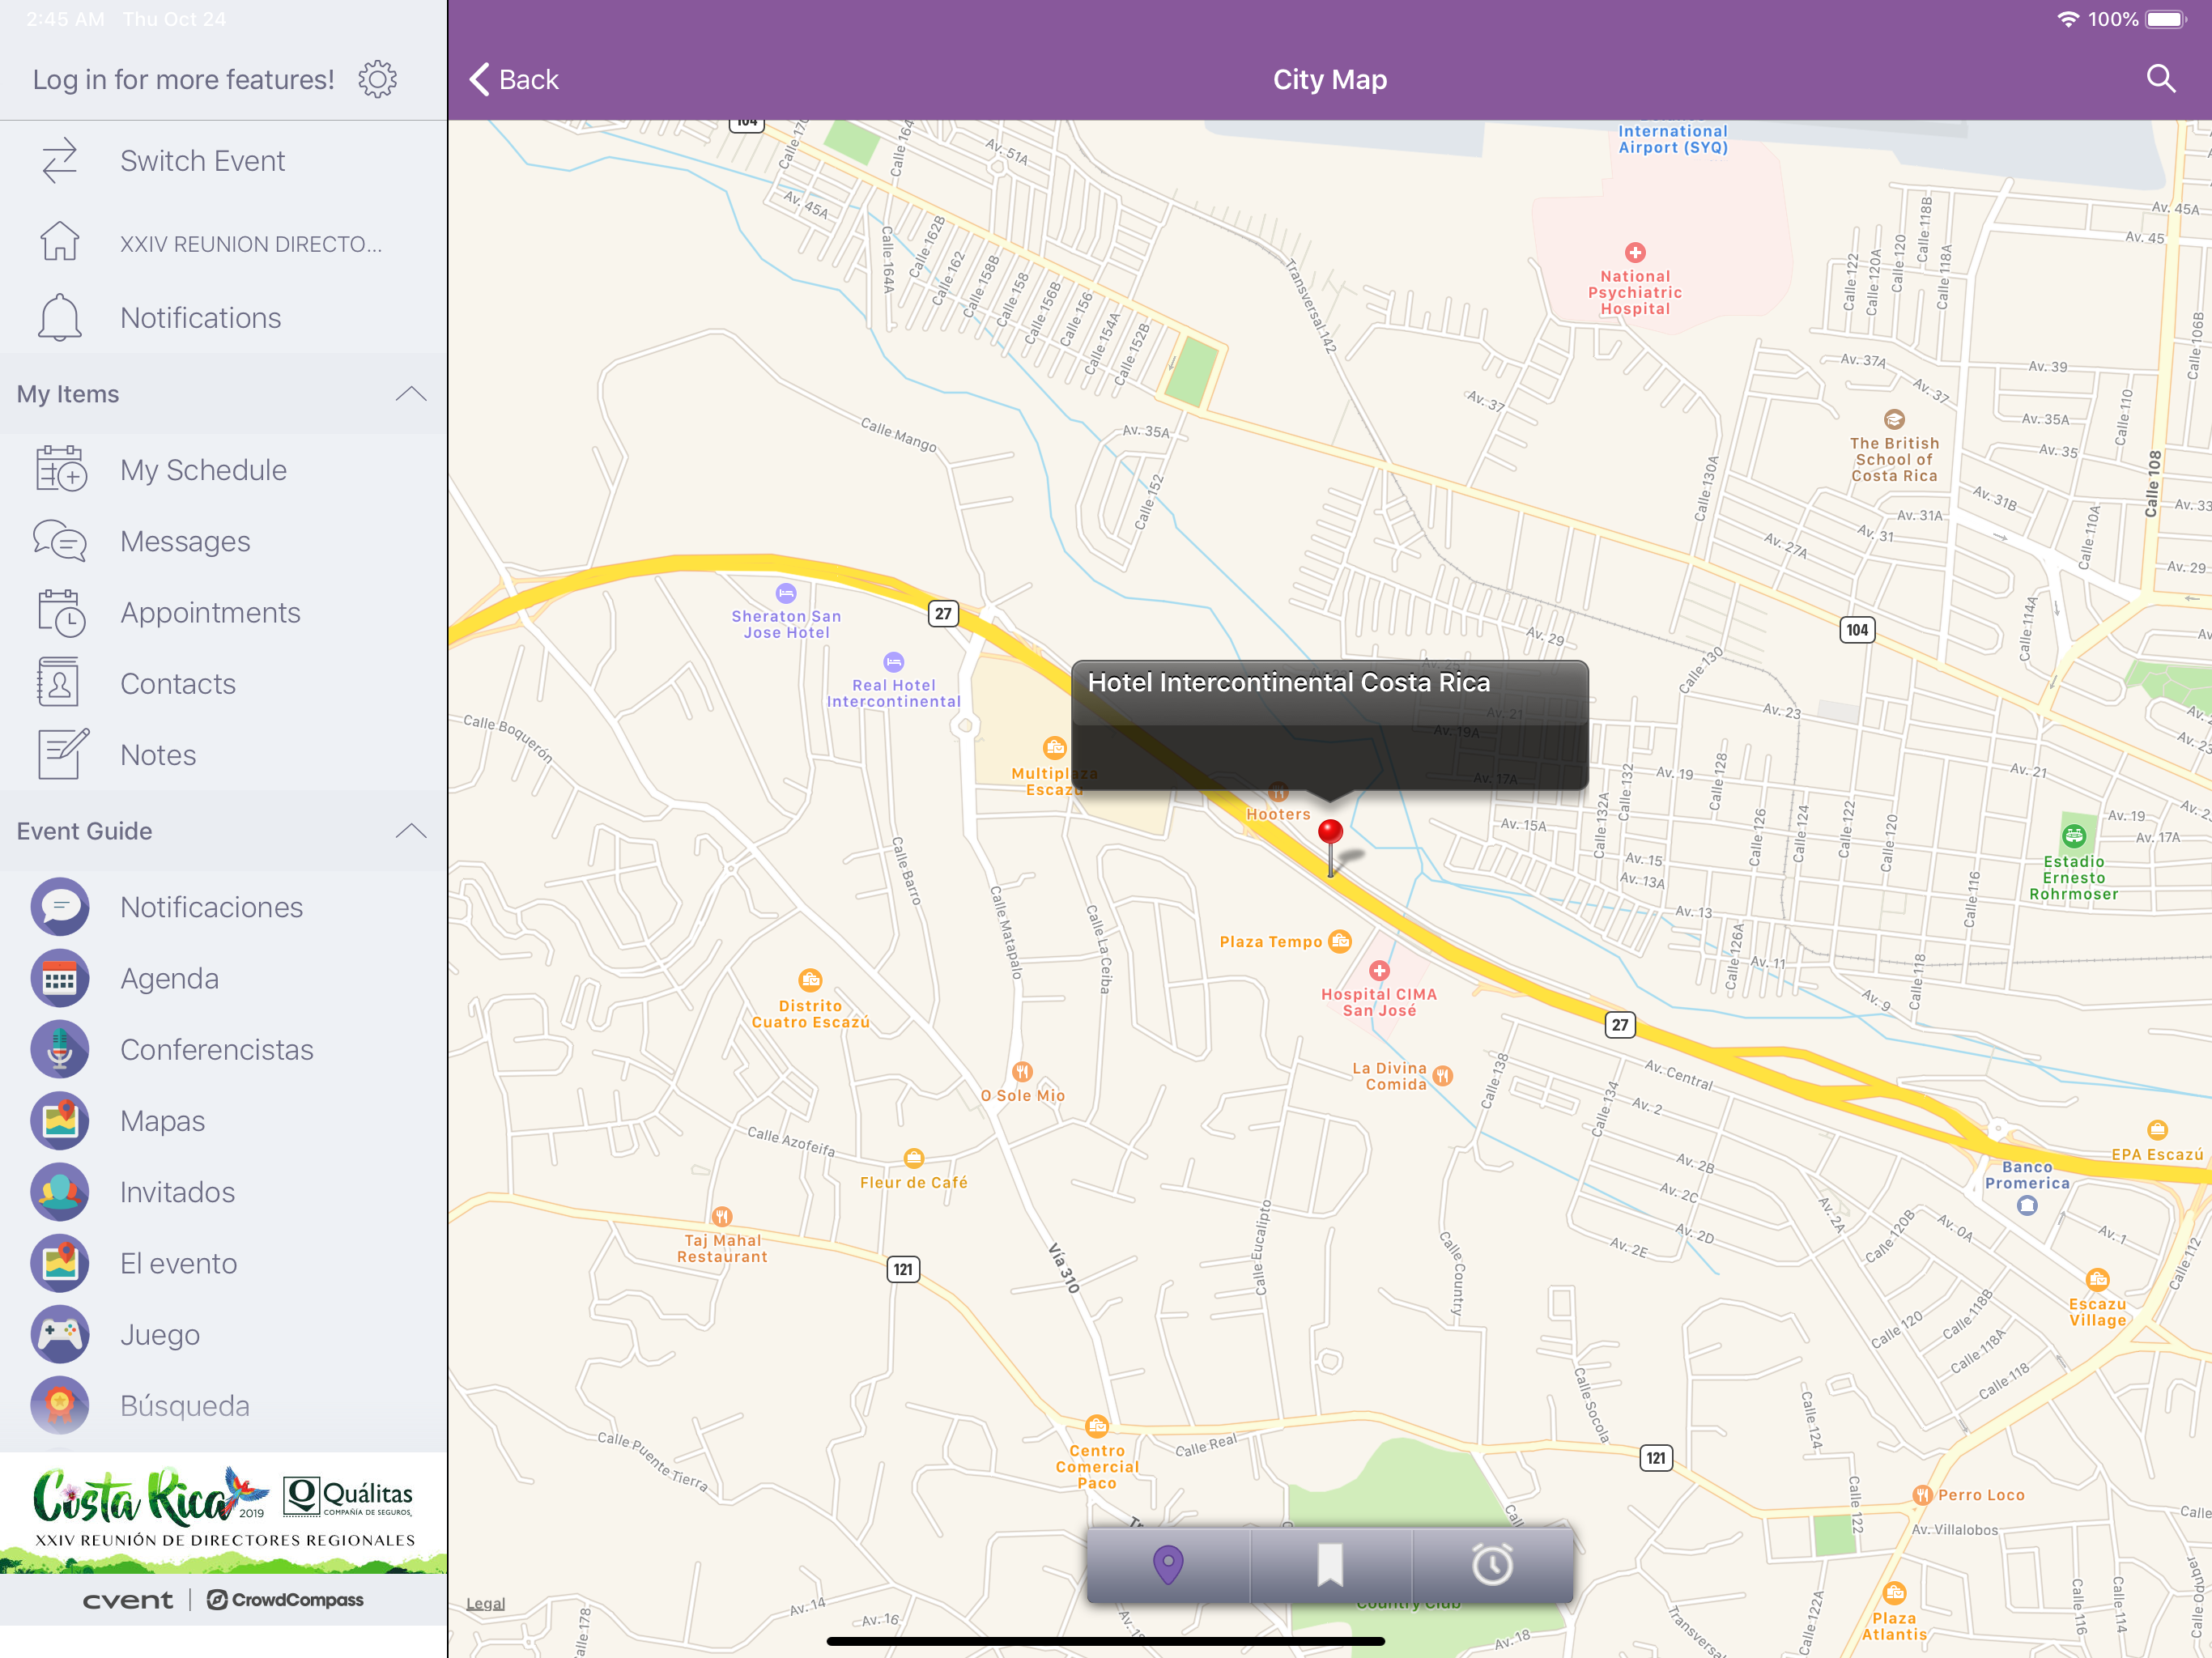Tap Invitados people icon

tap(60, 1192)
